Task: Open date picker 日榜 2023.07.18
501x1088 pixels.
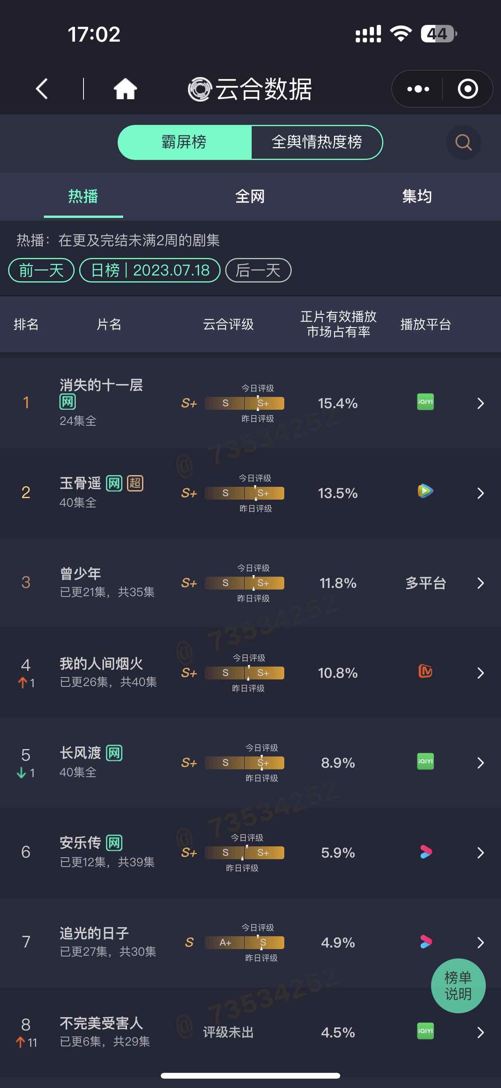Action: (150, 270)
